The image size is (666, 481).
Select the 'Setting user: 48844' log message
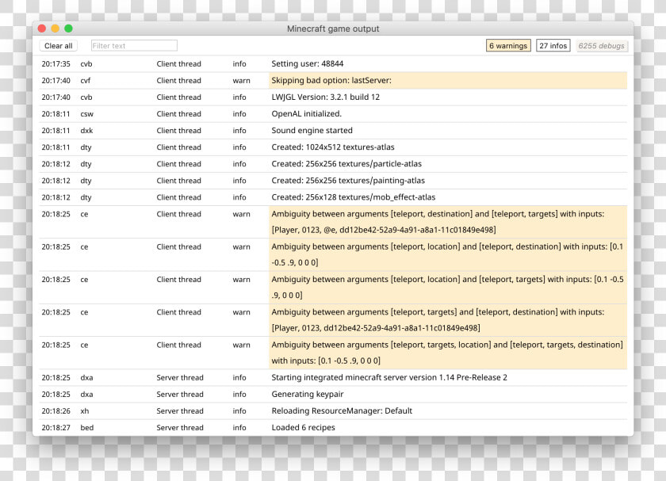[x=308, y=63]
